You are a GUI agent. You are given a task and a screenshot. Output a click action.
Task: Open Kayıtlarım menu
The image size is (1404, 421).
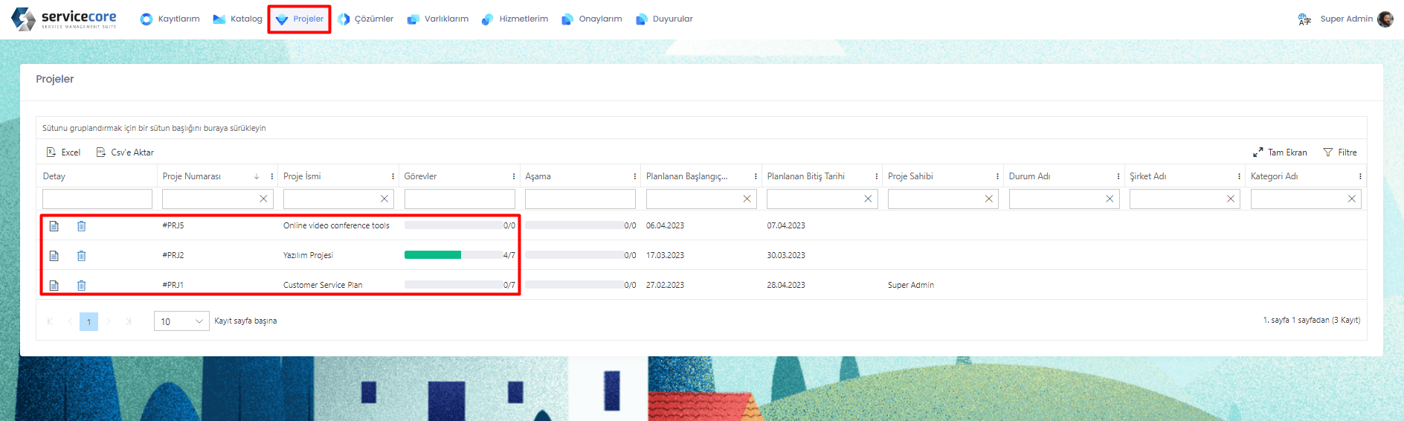(170, 19)
